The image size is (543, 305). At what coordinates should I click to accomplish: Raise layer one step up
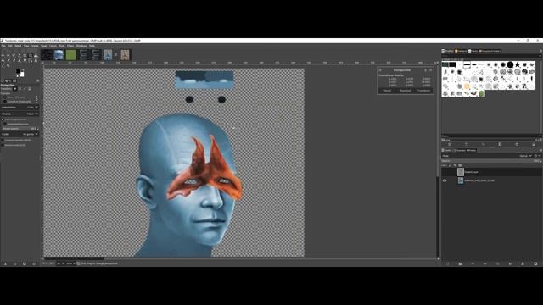(x=473, y=263)
